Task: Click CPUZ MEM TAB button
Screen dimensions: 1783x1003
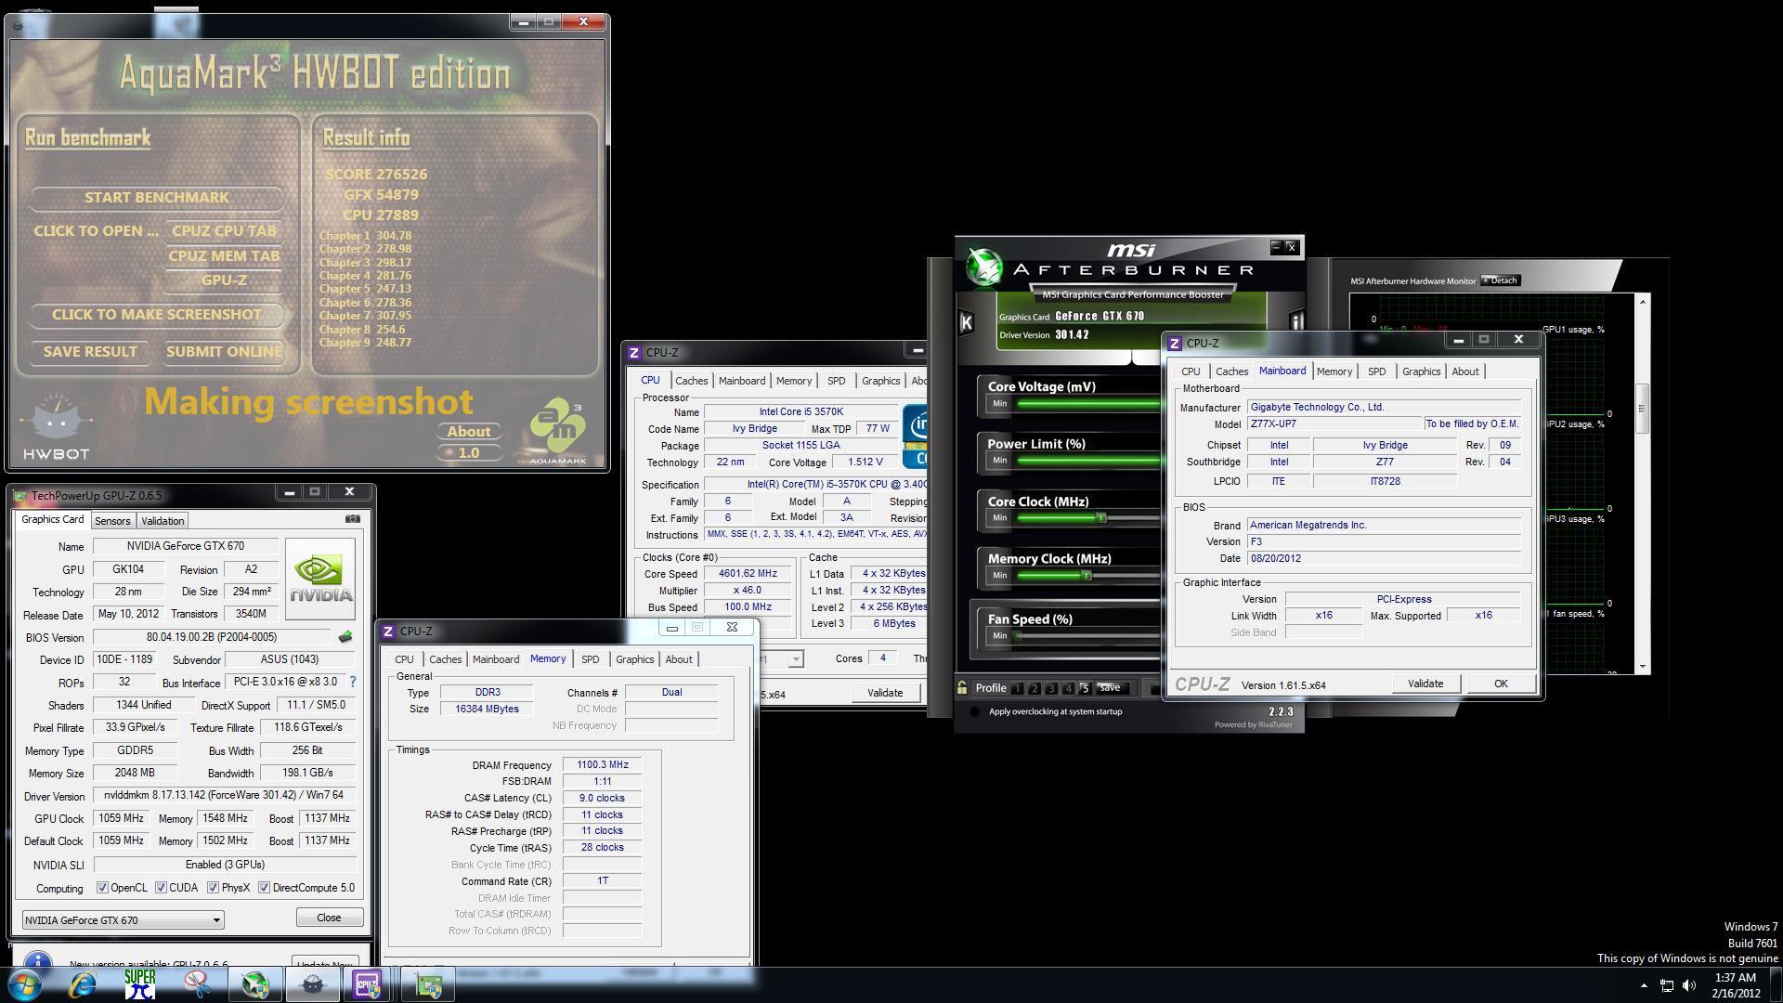Action: pos(224,256)
